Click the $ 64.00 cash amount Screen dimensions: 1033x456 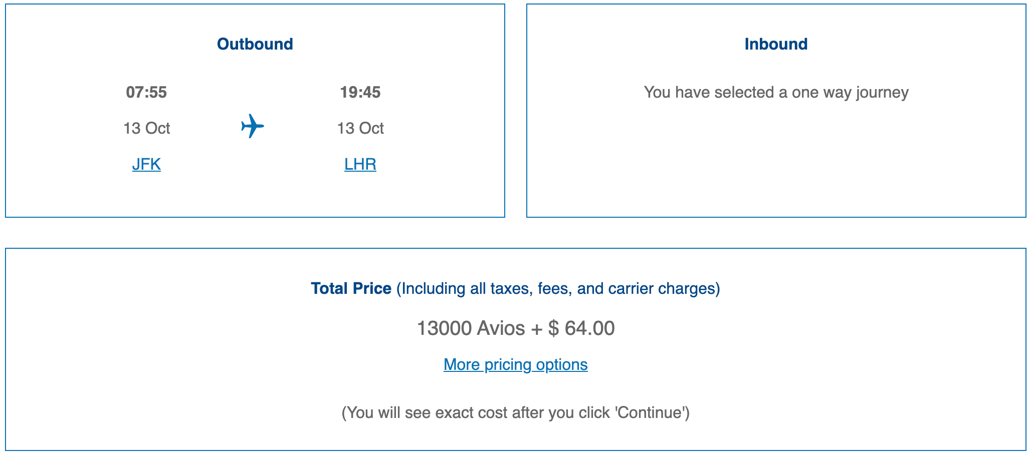click(x=581, y=328)
